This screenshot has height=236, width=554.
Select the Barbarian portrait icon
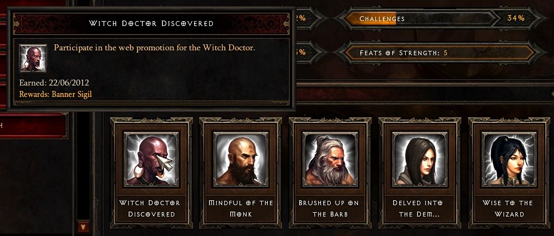pyautogui.click(x=330, y=159)
